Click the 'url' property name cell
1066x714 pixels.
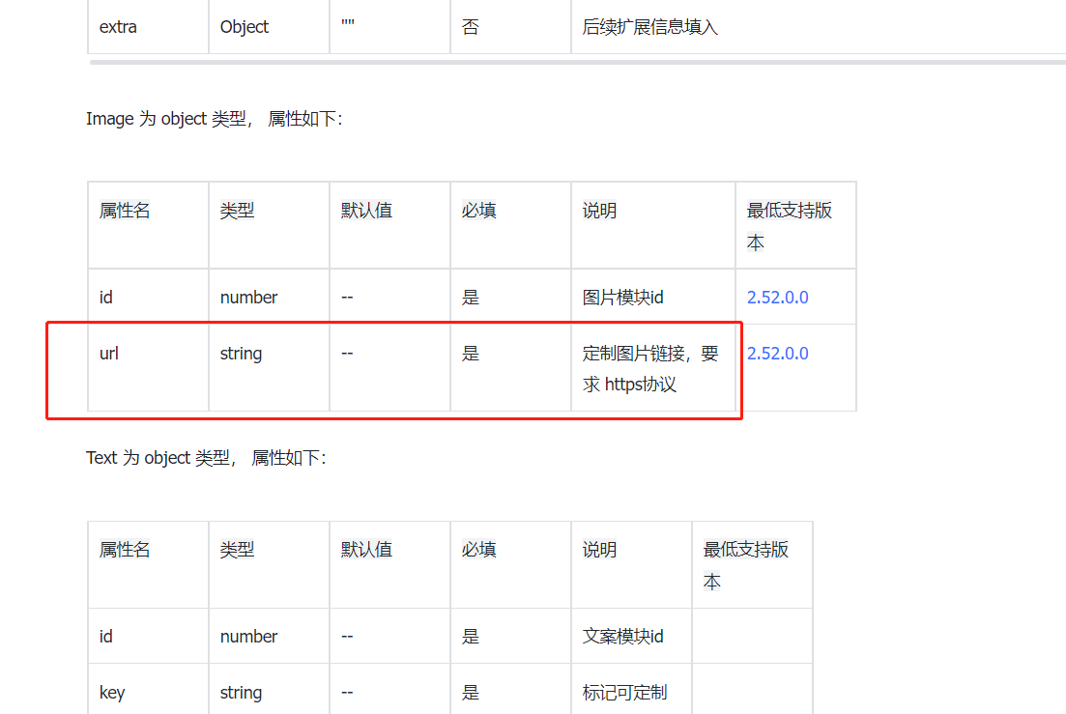pos(109,354)
